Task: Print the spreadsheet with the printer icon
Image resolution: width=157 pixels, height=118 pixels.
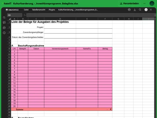Action: (x=129, y=10)
